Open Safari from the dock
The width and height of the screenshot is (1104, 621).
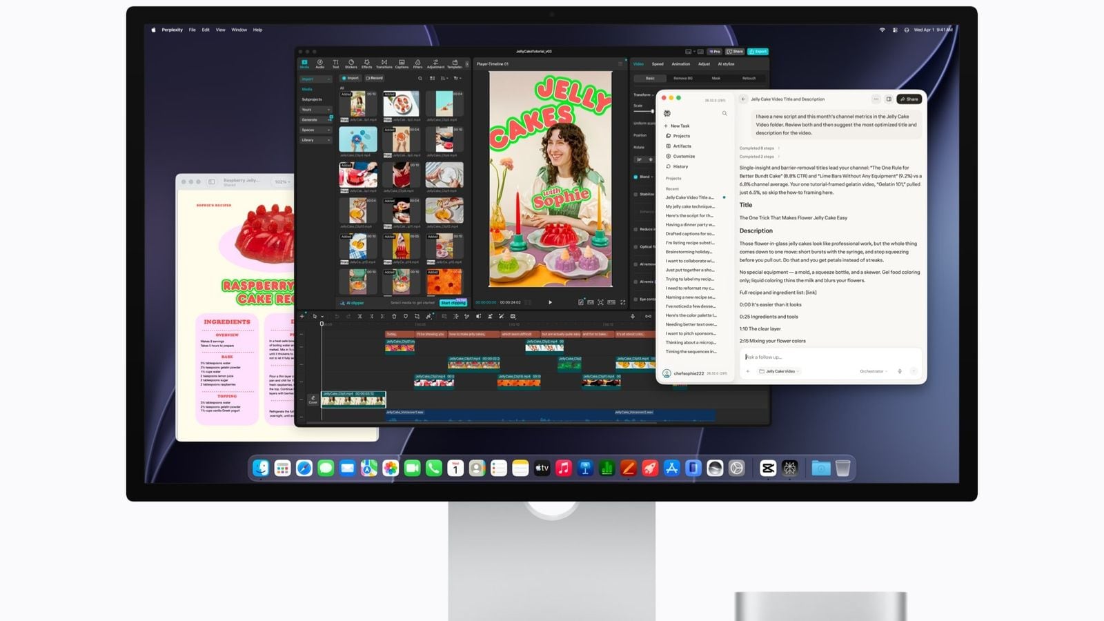click(304, 468)
